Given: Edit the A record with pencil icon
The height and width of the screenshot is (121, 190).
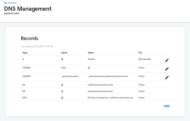Looking at the screenshot, I should pyautogui.click(x=167, y=60).
